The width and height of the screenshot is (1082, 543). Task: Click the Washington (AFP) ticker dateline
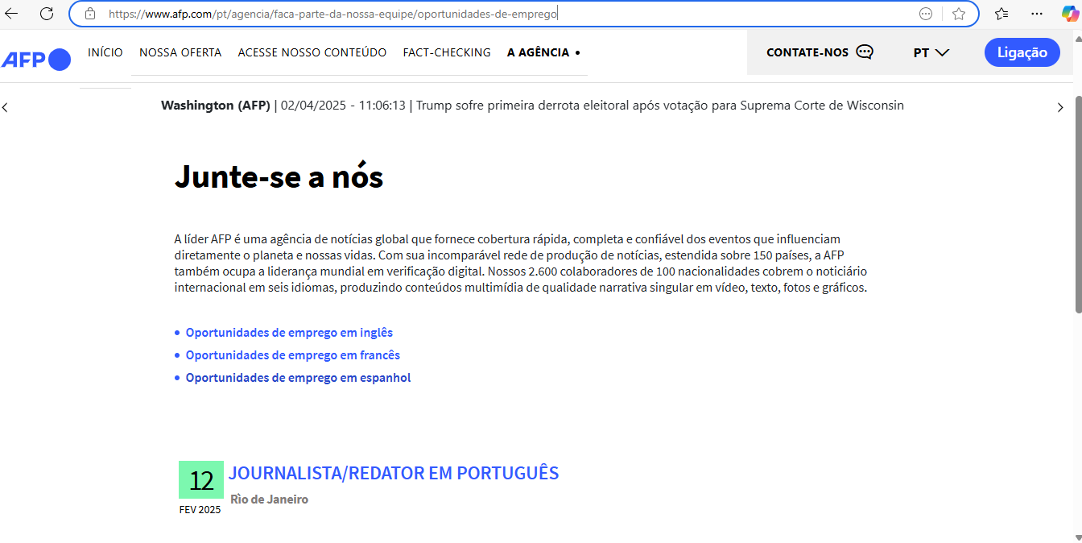click(x=216, y=106)
